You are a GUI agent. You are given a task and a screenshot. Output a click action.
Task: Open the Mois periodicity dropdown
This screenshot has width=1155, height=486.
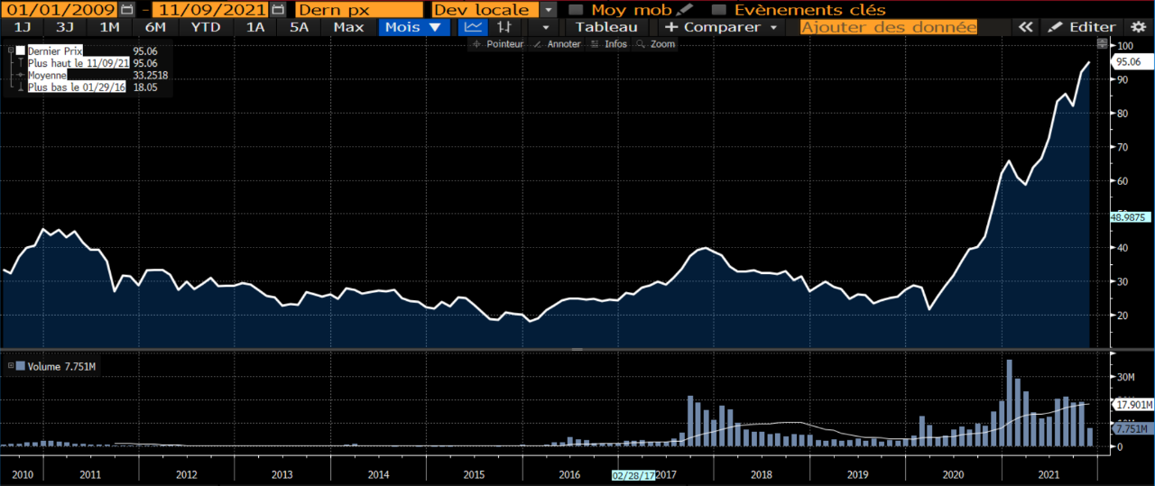pos(413,27)
